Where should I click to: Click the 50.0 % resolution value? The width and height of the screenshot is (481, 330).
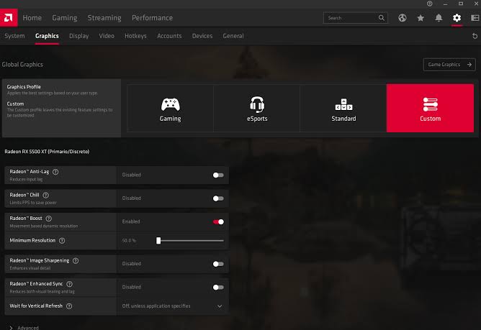tap(129, 241)
